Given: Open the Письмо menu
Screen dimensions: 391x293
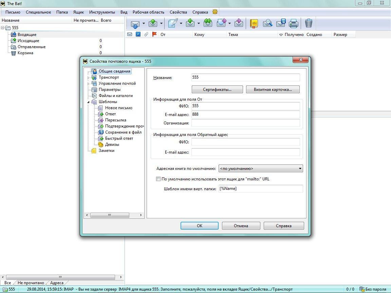Looking at the screenshot, I should (x=13, y=12).
